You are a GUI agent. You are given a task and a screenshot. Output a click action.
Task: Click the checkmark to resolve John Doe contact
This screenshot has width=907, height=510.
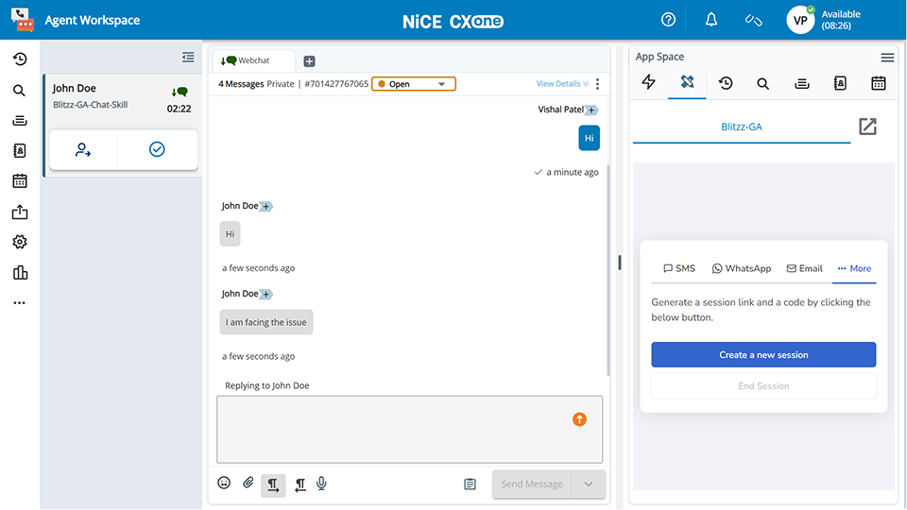(x=157, y=149)
